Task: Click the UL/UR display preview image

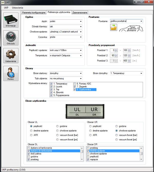Action: pos(85,111)
